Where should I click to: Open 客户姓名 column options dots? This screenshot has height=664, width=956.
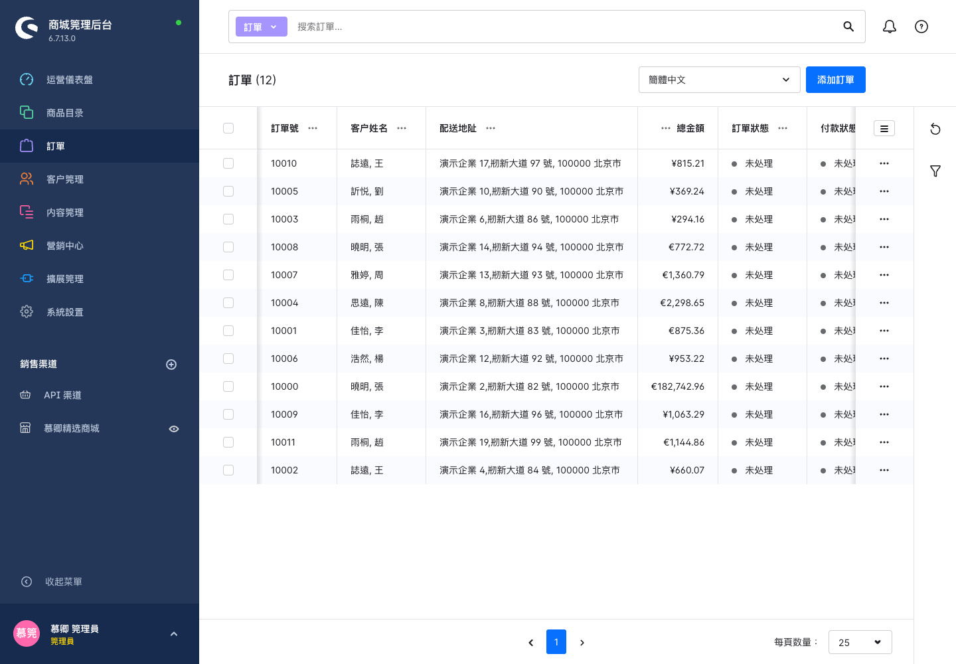tap(402, 128)
